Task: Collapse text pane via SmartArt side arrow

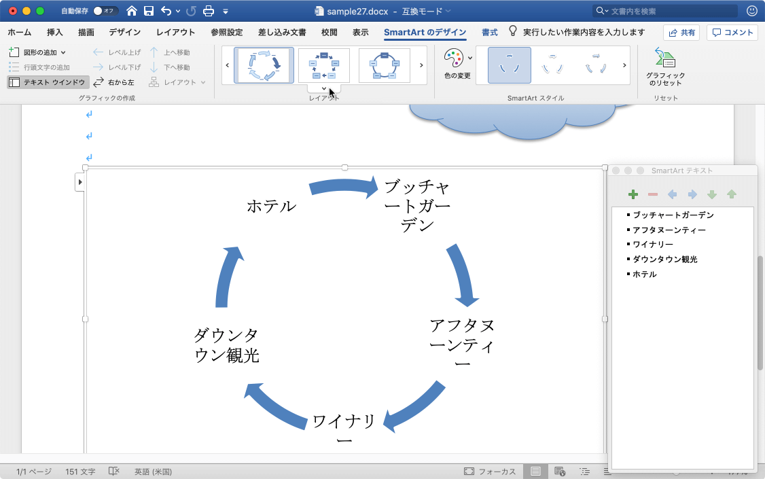Action: coord(80,182)
